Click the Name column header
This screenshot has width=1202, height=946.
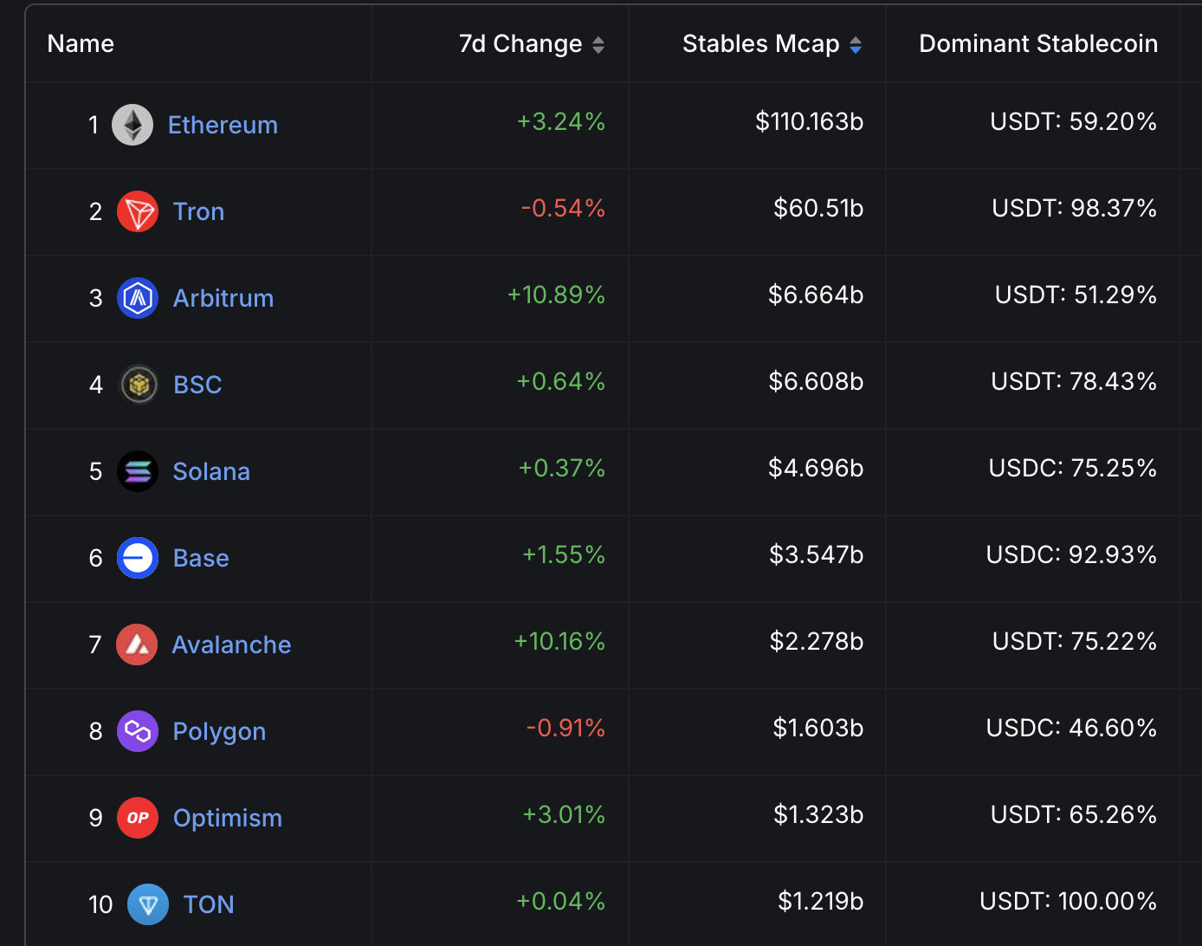81,43
